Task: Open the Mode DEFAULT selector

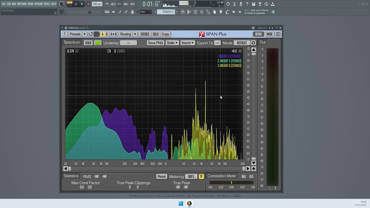Action: [x=242, y=43]
